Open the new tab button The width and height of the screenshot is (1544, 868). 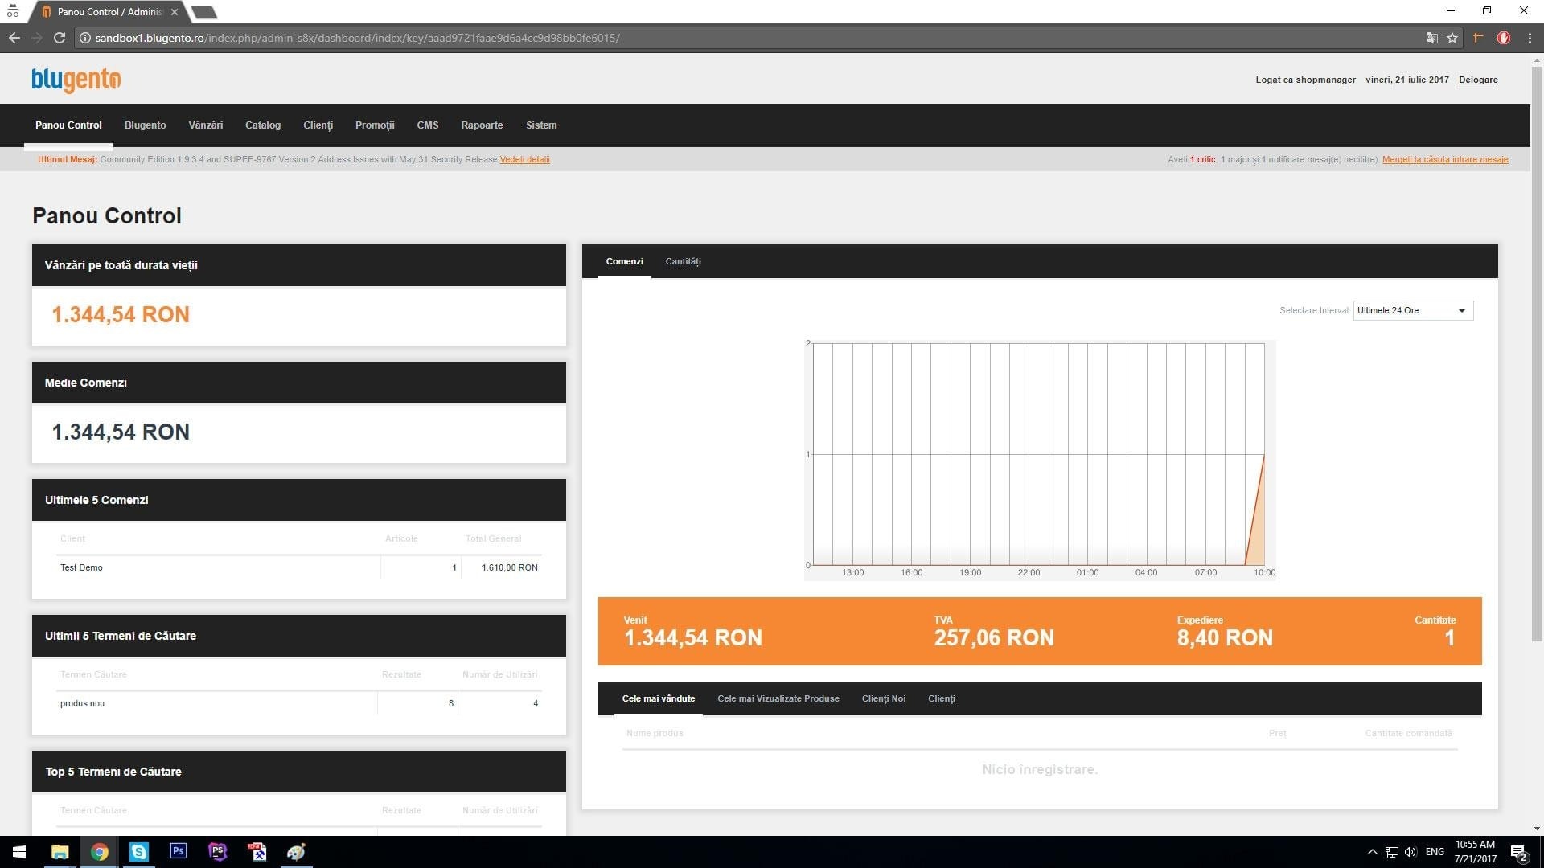point(204,12)
